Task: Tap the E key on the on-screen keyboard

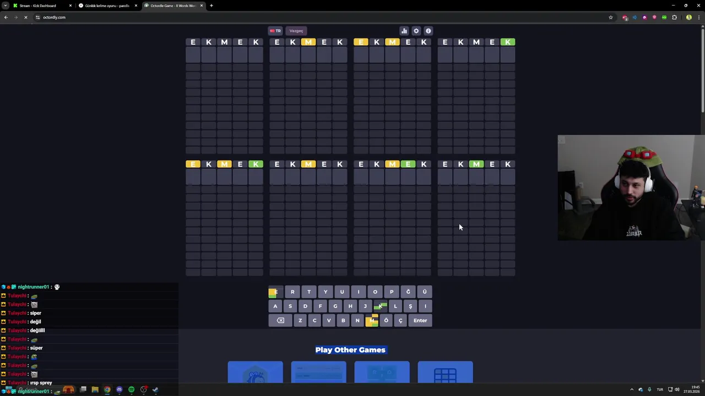Action: click(275, 292)
